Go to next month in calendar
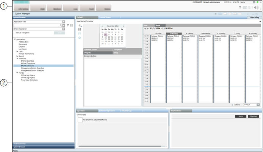 point(122,26)
